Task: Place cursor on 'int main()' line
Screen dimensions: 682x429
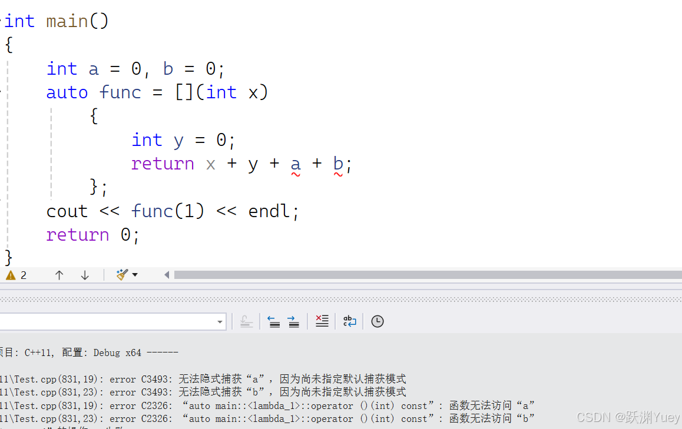Action: (56, 21)
